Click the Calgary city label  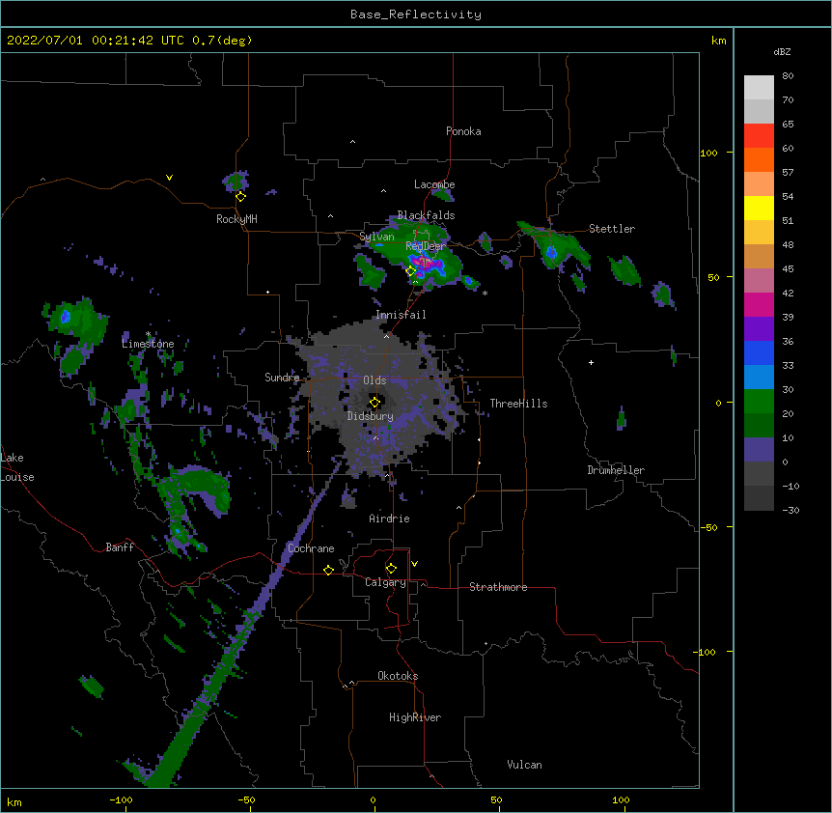click(385, 582)
